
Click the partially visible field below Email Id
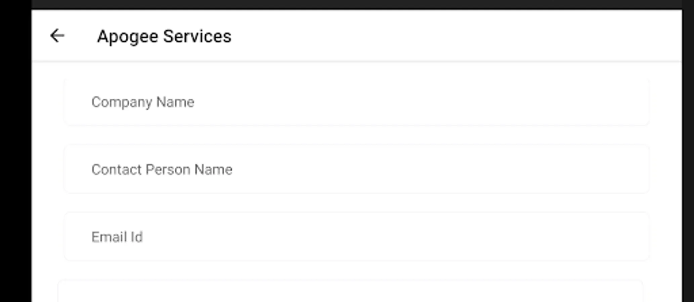coord(349,292)
